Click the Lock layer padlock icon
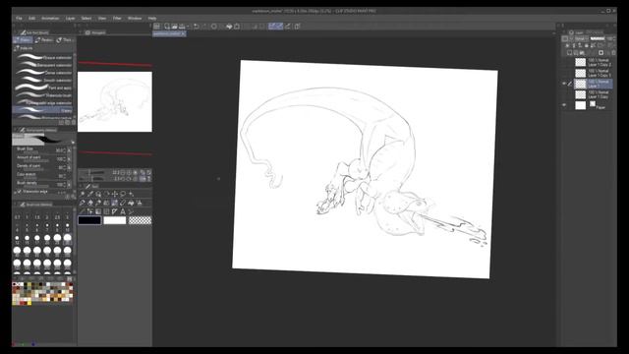This screenshot has height=354, width=629. [587, 46]
